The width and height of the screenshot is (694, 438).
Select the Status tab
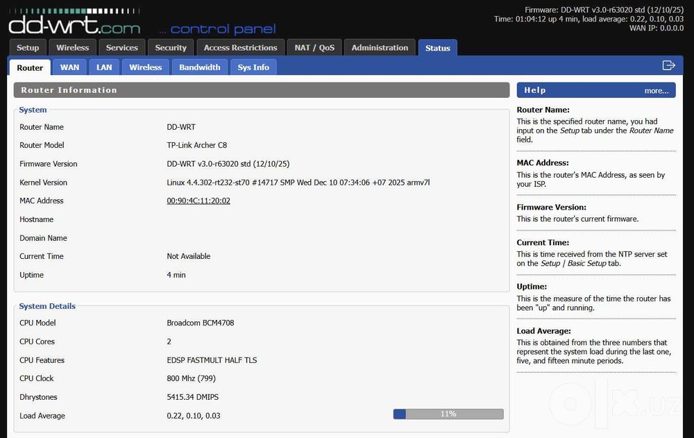(438, 48)
